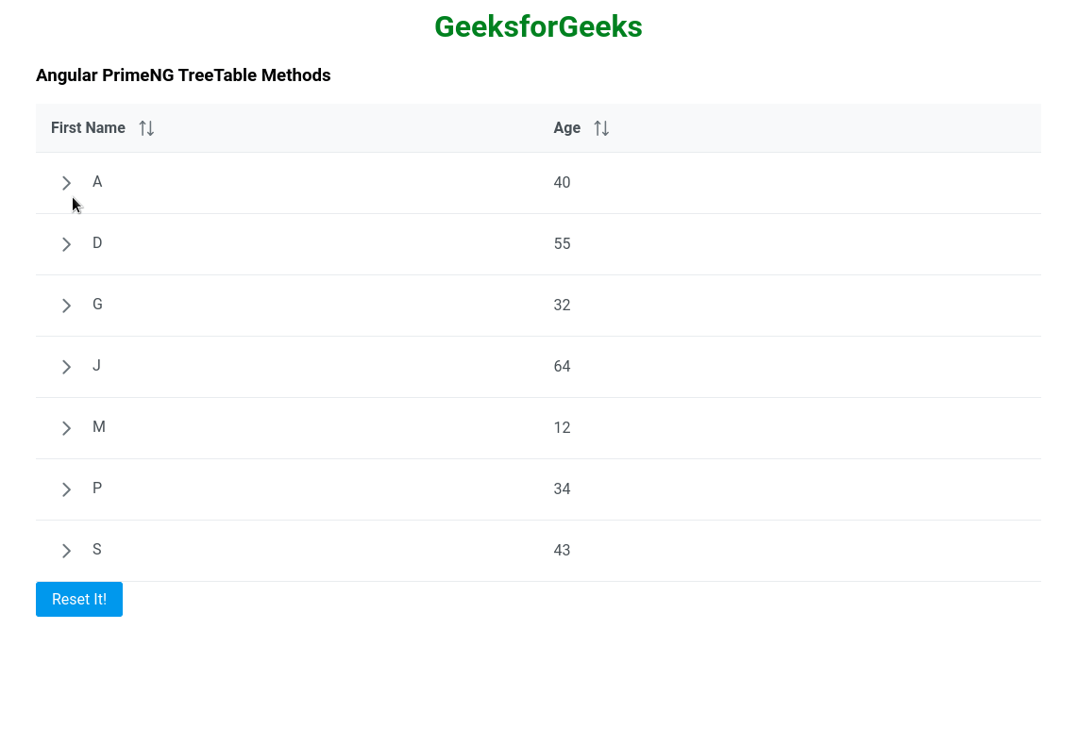Click the sort icon beside Age
The height and width of the screenshot is (745, 1078).
[601, 128]
